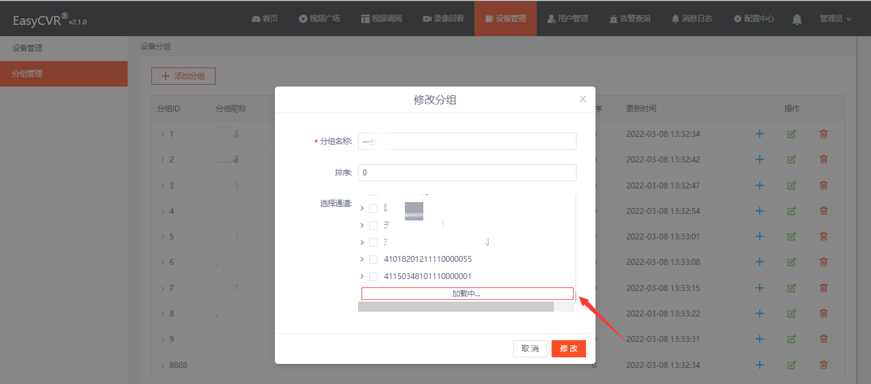Expand the tree node beside the gray square
This screenshot has height=384, width=871.
tap(362, 209)
